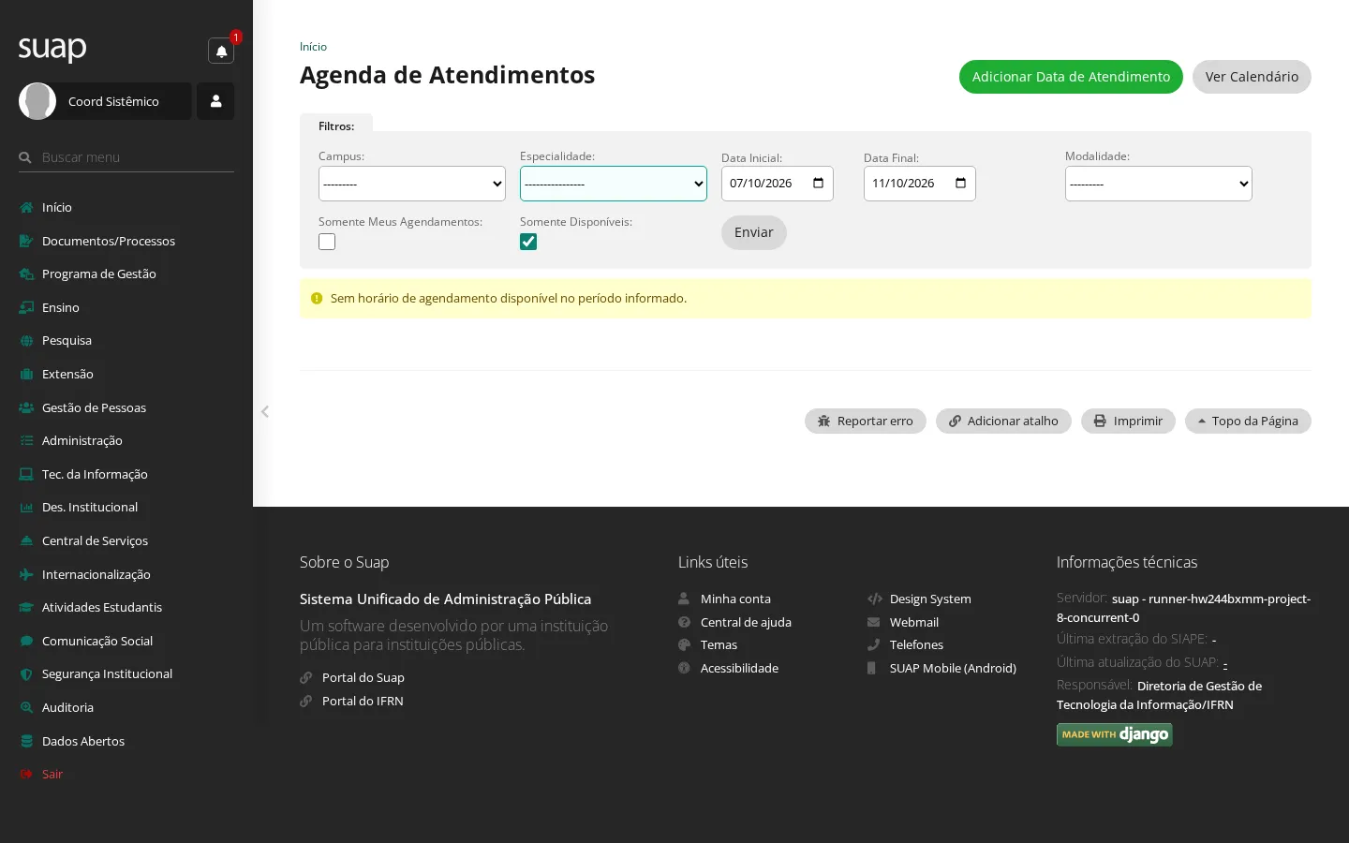The image size is (1349, 843).
Task: Submit filters with Enviar button
Action: pos(754,232)
